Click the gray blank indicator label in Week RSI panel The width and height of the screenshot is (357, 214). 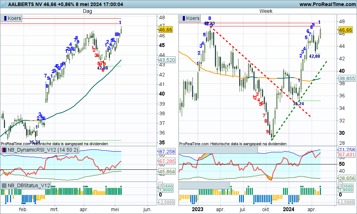point(218,150)
